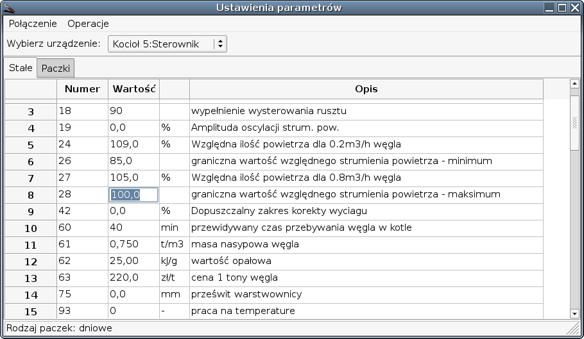The width and height of the screenshot is (584, 339).
Task: Open the Operacje menu
Action: point(89,24)
